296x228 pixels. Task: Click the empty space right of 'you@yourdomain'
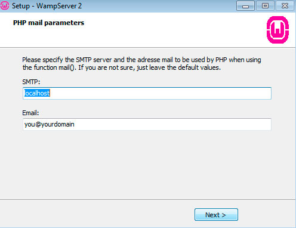pos(171,124)
